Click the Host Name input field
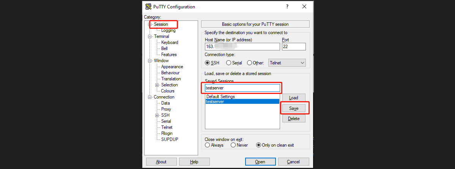This screenshot has width=455, height=169. (242, 47)
